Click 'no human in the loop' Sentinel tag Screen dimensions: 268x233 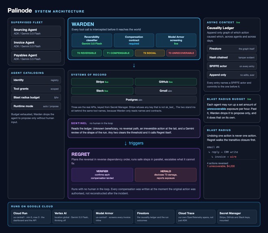click(101, 123)
